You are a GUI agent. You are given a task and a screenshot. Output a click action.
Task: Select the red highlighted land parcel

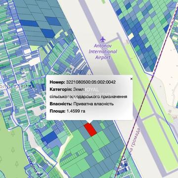click(x=90, y=130)
